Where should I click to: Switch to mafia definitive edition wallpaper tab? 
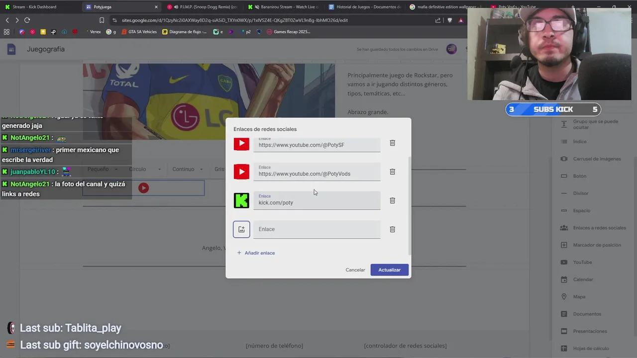click(x=445, y=7)
